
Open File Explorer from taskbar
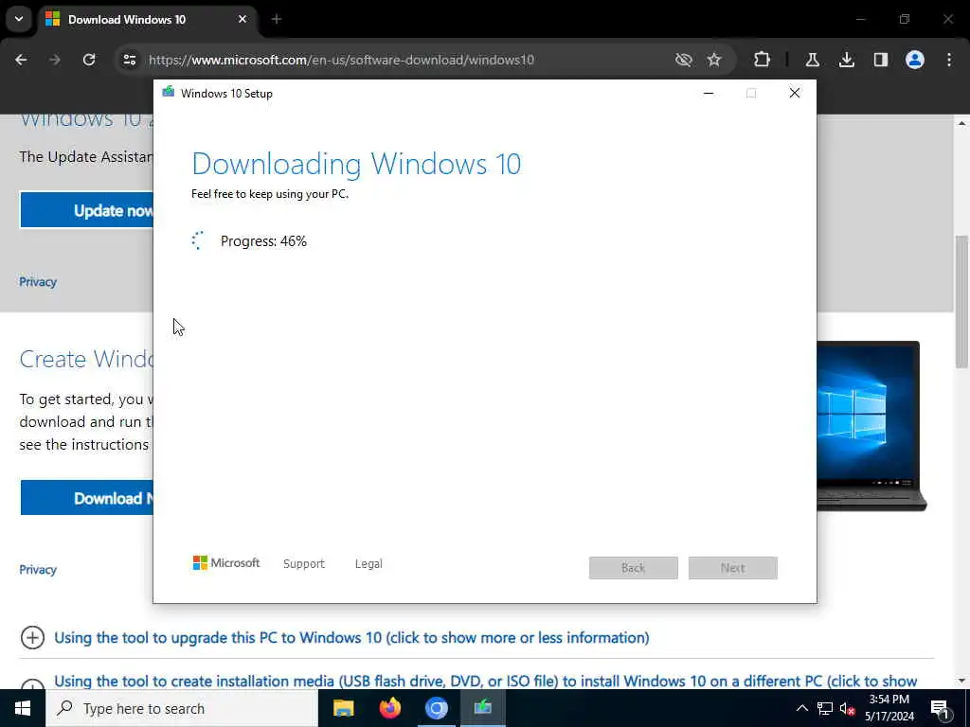(343, 708)
